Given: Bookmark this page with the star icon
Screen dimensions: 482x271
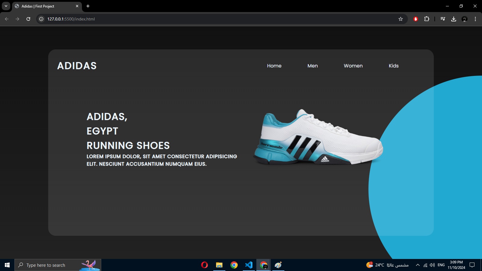Looking at the screenshot, I should [401, 19].
